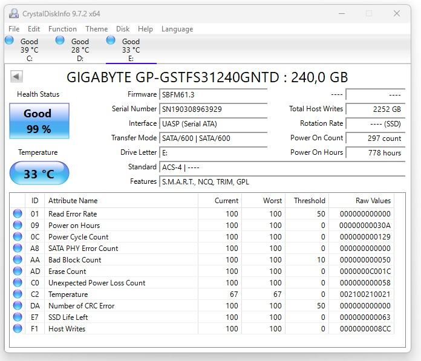
Task: Click the CrystalDiskInfo app icon in title bar
Action: (x=14, y=13)
